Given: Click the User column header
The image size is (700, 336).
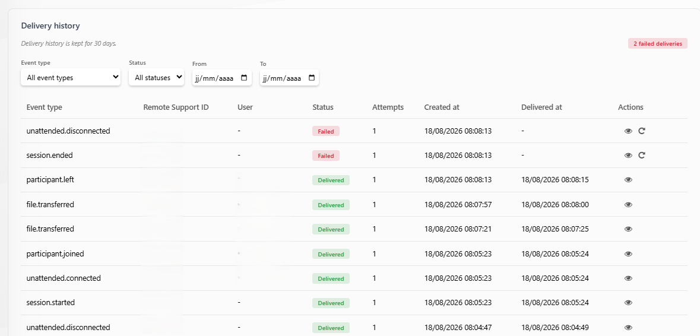Looking at the screenshot, I should (245, 107).
